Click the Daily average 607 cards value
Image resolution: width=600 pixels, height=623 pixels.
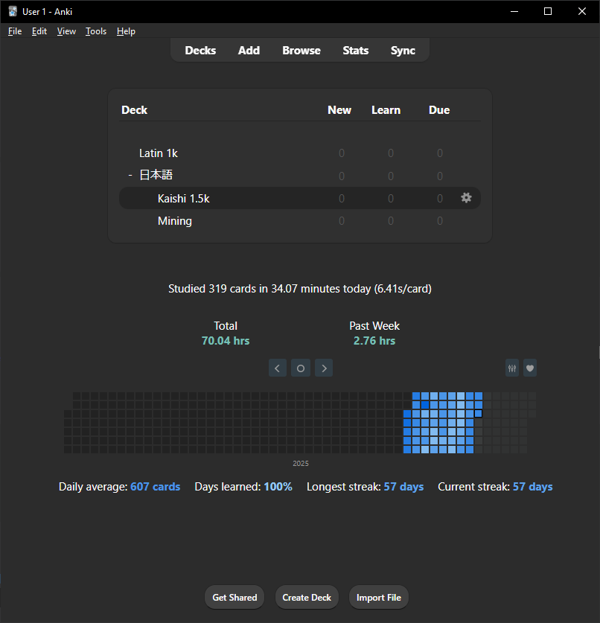155,487
